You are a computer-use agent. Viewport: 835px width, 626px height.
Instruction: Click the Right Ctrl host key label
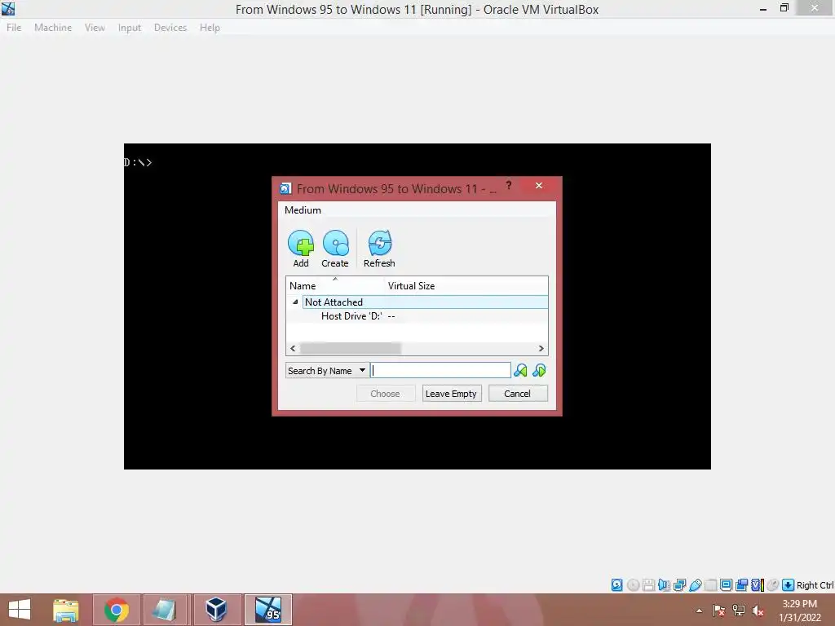point(815,585)
